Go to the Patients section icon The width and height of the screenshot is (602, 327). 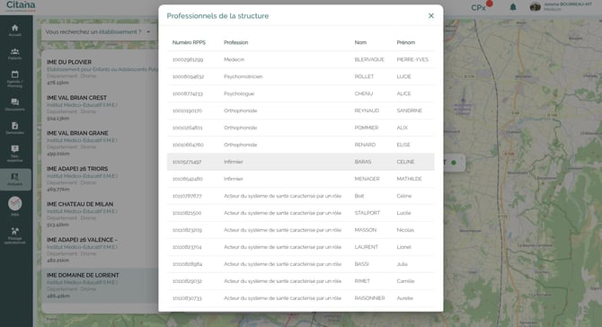[14, 51]
